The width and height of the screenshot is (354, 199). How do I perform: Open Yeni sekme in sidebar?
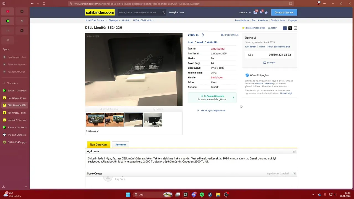tap(14, 83)
